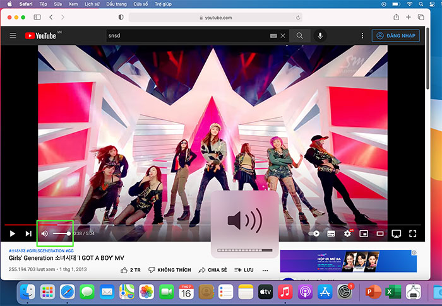Click the KHÔNG THÍCH dislike button
Image resolution: width=442 pixels, height=306 pixels.
point(170,270)
